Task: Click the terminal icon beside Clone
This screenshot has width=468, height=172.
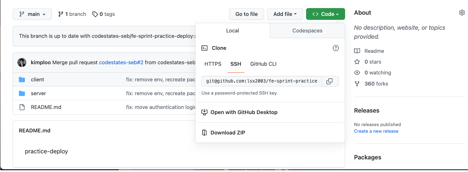Action: [x=204, y=48]
